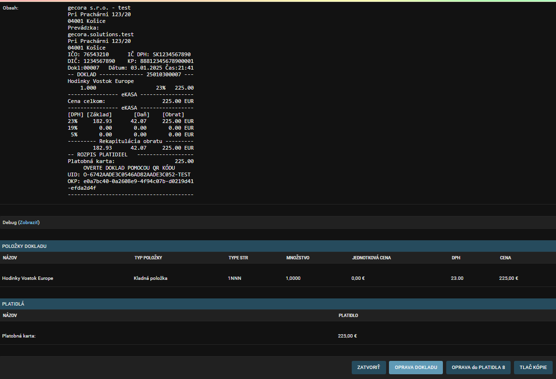Click the 1NNN type cell
The height and width of the screenshot is (379, 556).
pos(234,278)
